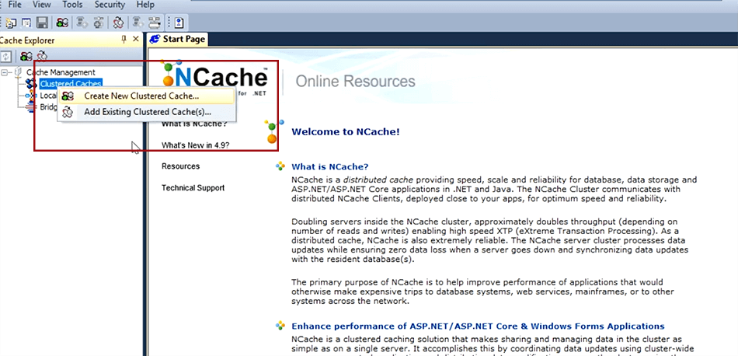Click the Bridges node icon

32,107
